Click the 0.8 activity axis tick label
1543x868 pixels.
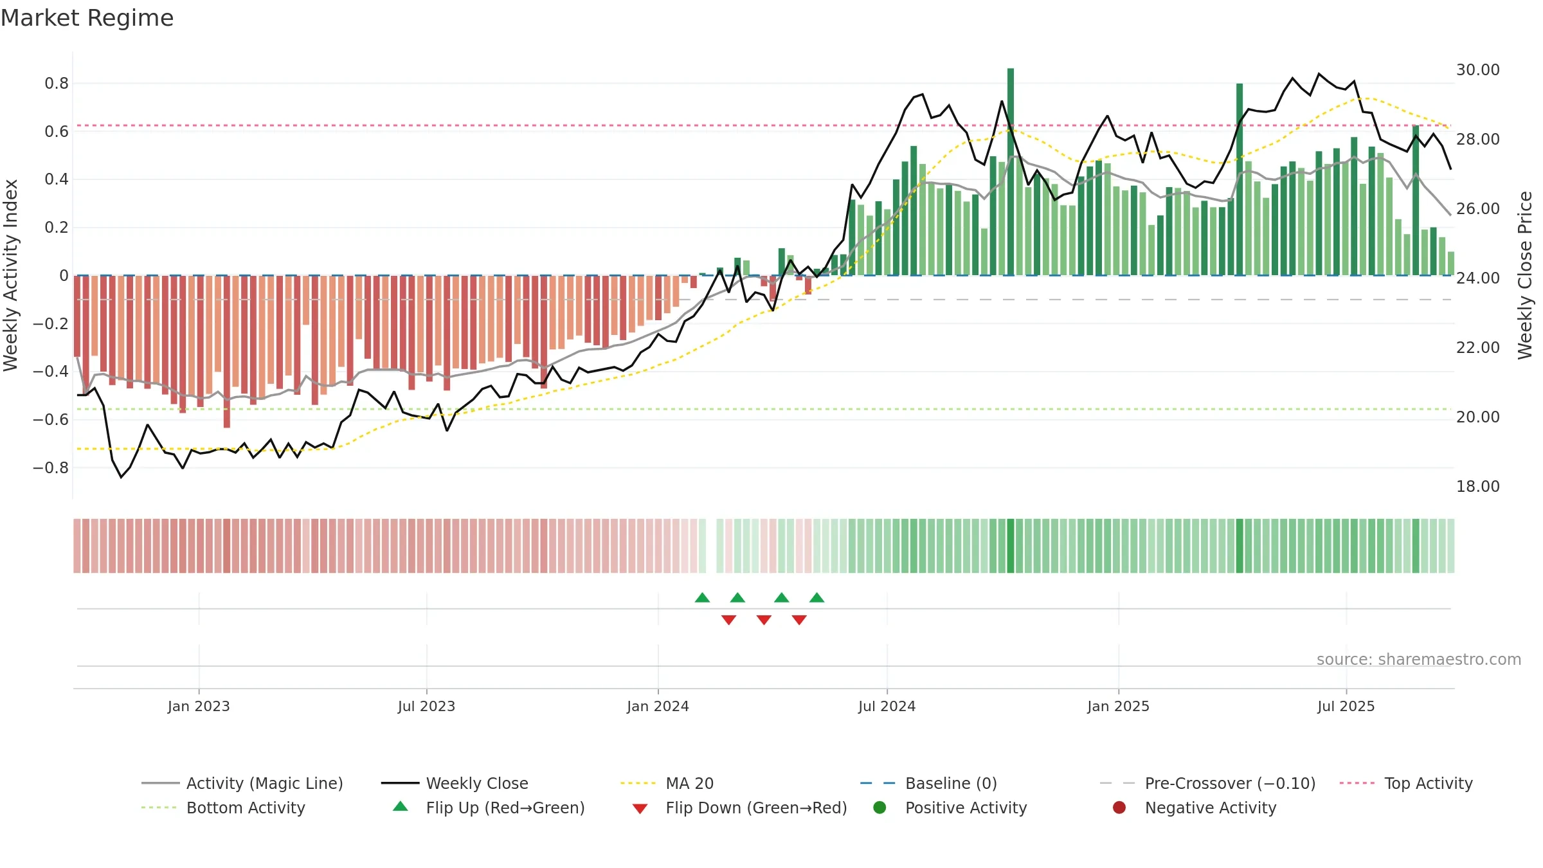click(x=57, y=83)
